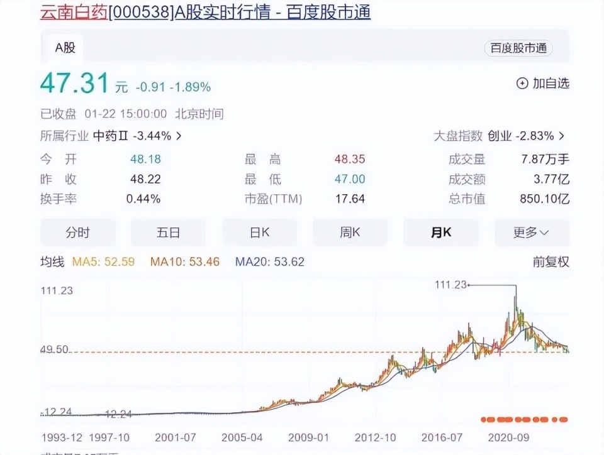The height and width of the screenshot is (455, 604).
Task: Click the current price 47.31
Action: coord(75,83)
